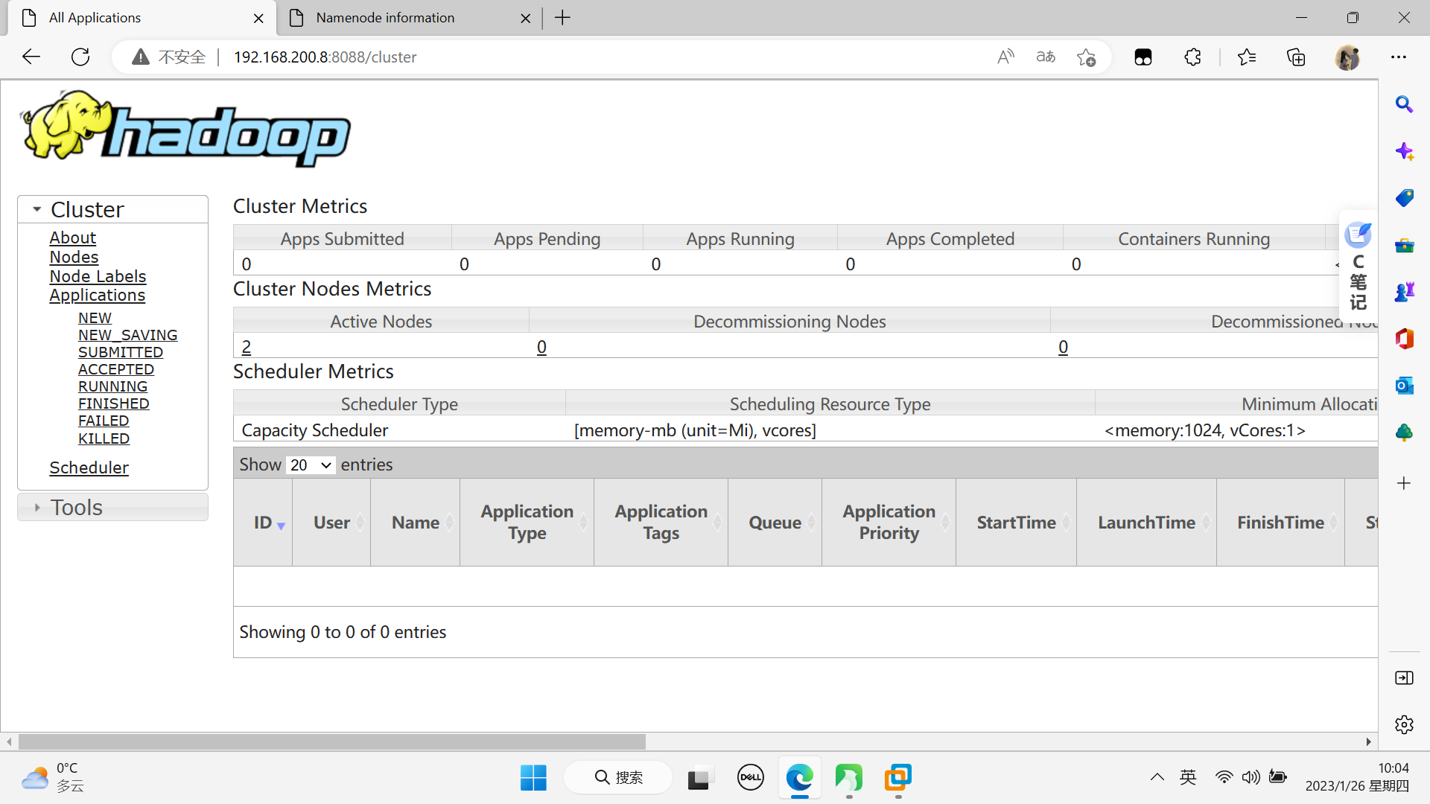
Task: Sort table by StartTime column
Action: [x=1016, y=523]
